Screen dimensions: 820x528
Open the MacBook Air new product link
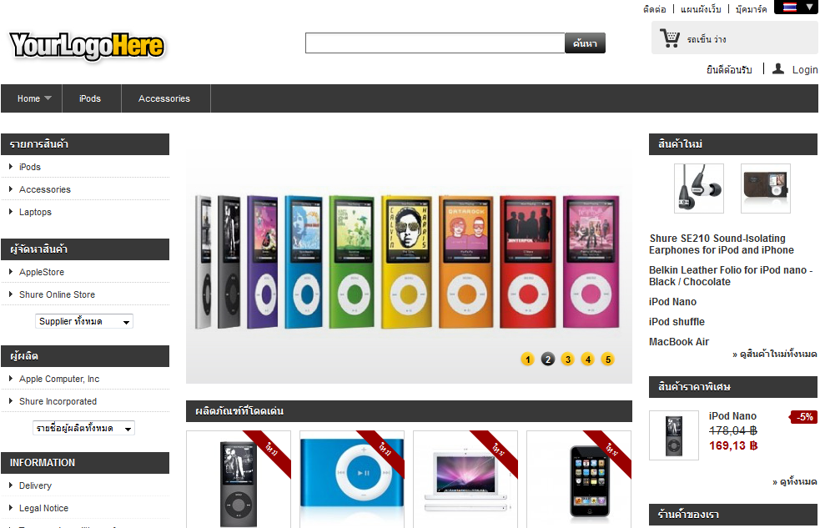pos(679,342)
